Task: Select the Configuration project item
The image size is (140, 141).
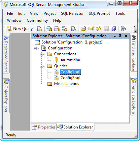Action: click(x=60, y=48)
